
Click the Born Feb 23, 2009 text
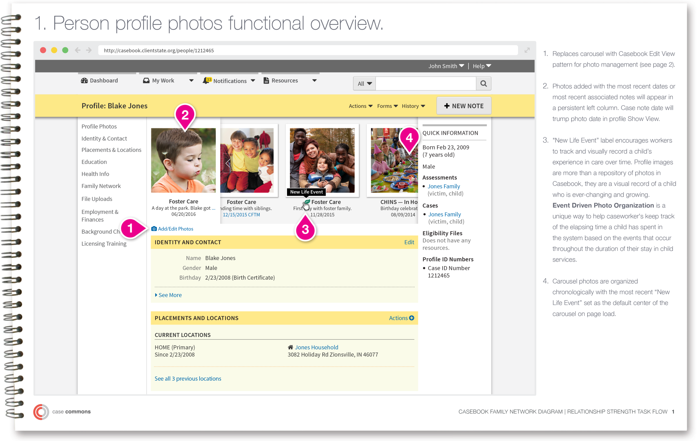pyautogui.click(x=446, y=147)
